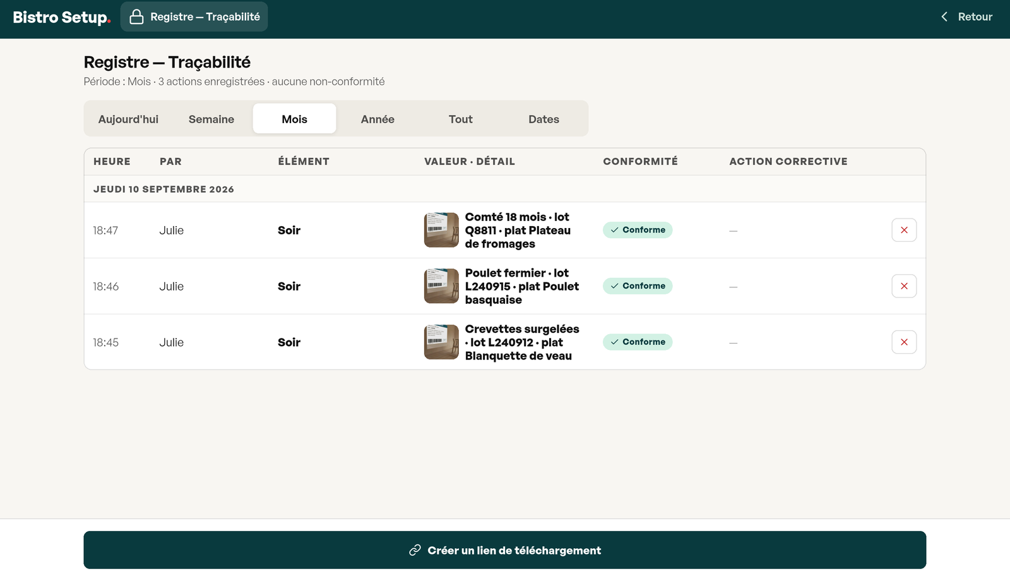Open the Dates custom range tab
The height and width of the screenshot is (576, 1010).
544,119
